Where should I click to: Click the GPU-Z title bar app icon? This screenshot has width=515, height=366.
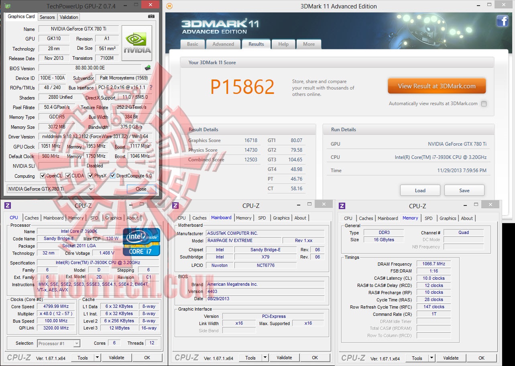pos(7,6)
